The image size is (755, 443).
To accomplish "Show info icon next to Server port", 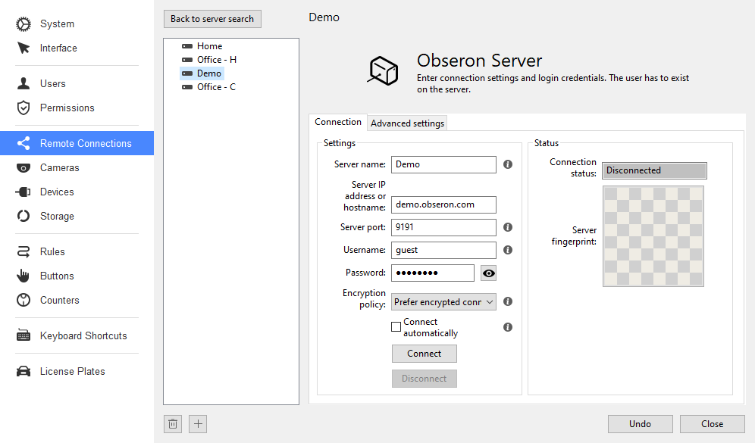I will coord(508,227).
